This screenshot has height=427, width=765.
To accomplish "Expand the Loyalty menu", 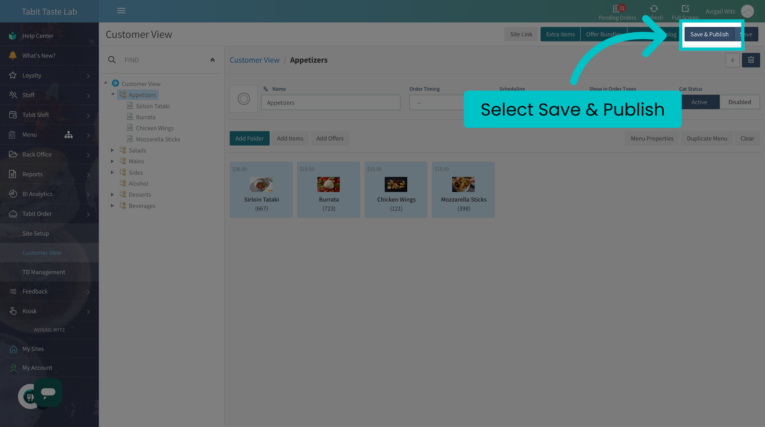I will pos(49,75).
